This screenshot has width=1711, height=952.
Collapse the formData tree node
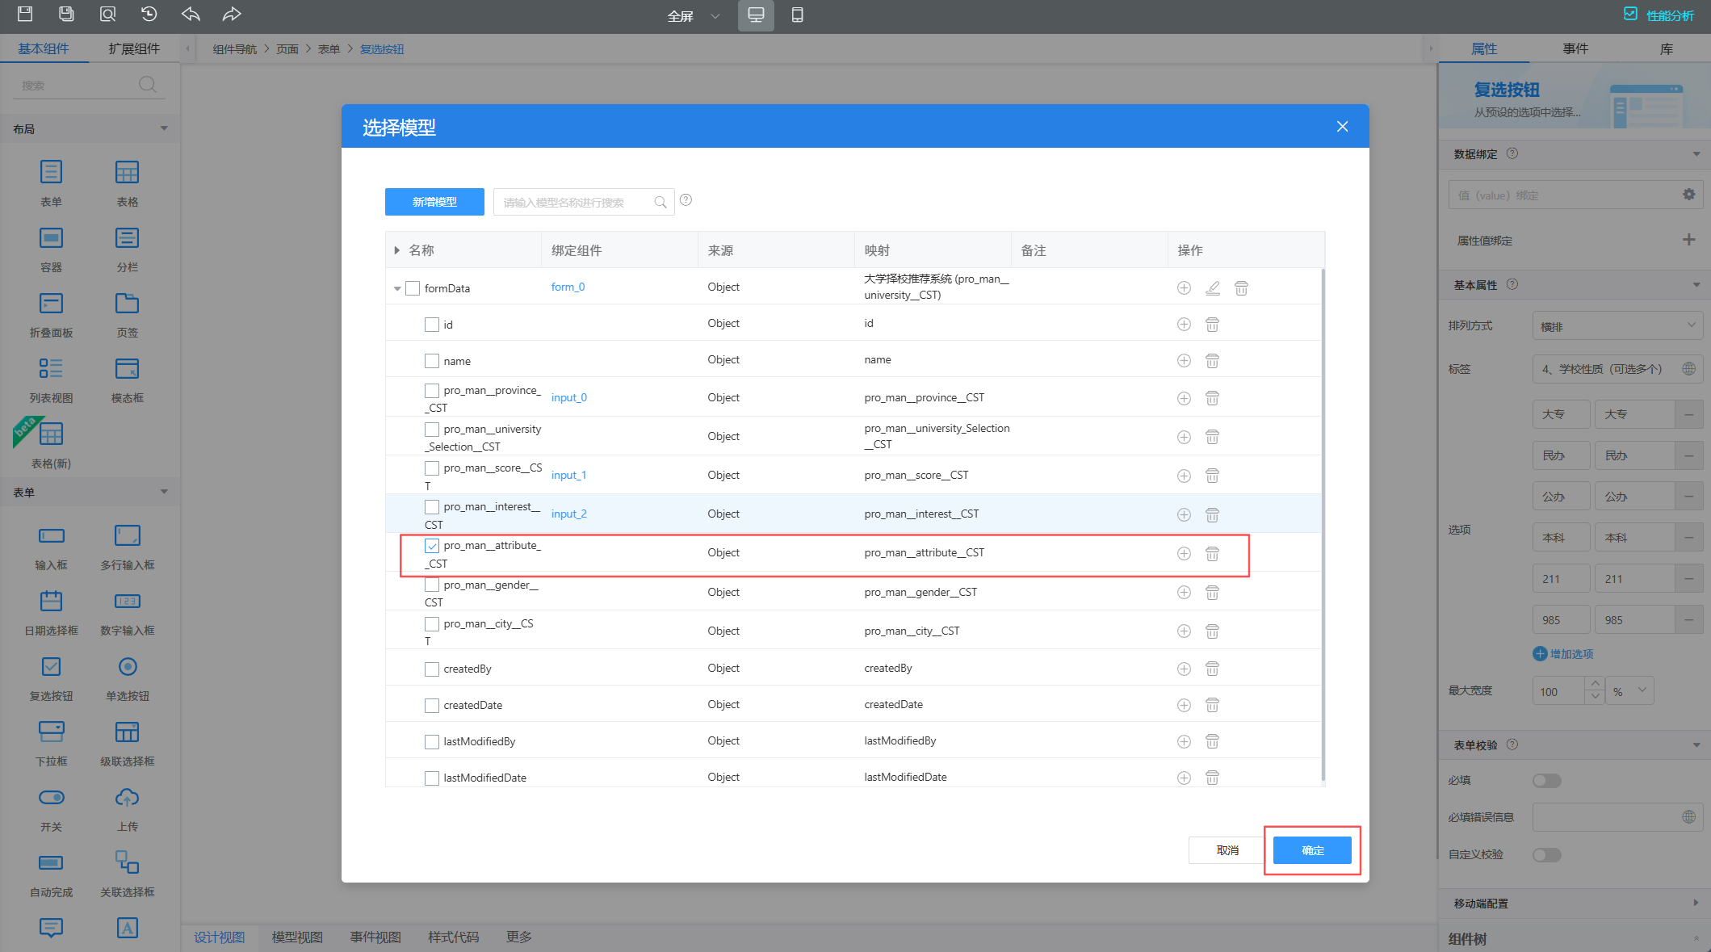click(x=397, y=288)
